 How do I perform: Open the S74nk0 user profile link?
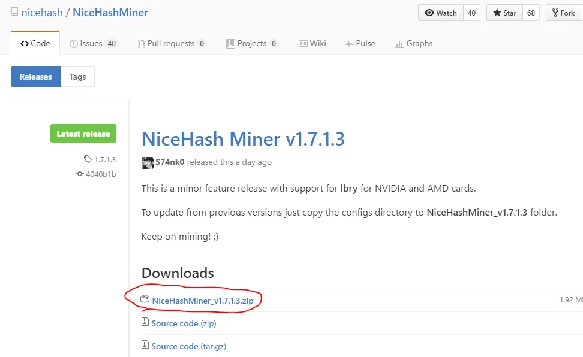(x=170, y=162)
